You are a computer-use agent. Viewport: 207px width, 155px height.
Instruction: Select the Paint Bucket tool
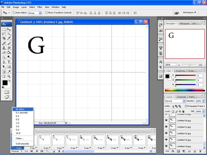coord(9,52)
